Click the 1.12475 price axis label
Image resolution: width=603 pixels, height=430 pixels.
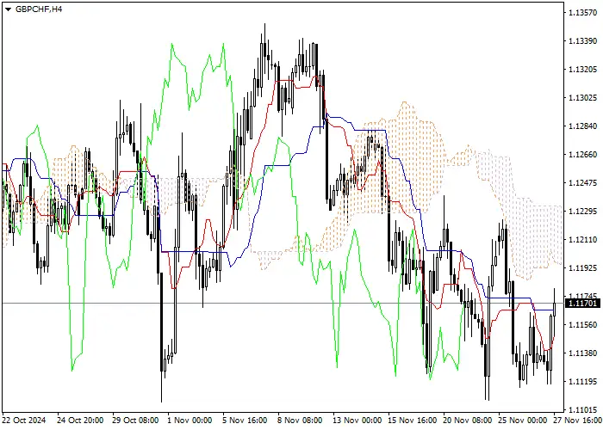click(x=582, y=183)
